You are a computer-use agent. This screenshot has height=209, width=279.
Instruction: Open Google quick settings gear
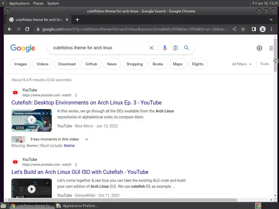click(x=259, y=48)
